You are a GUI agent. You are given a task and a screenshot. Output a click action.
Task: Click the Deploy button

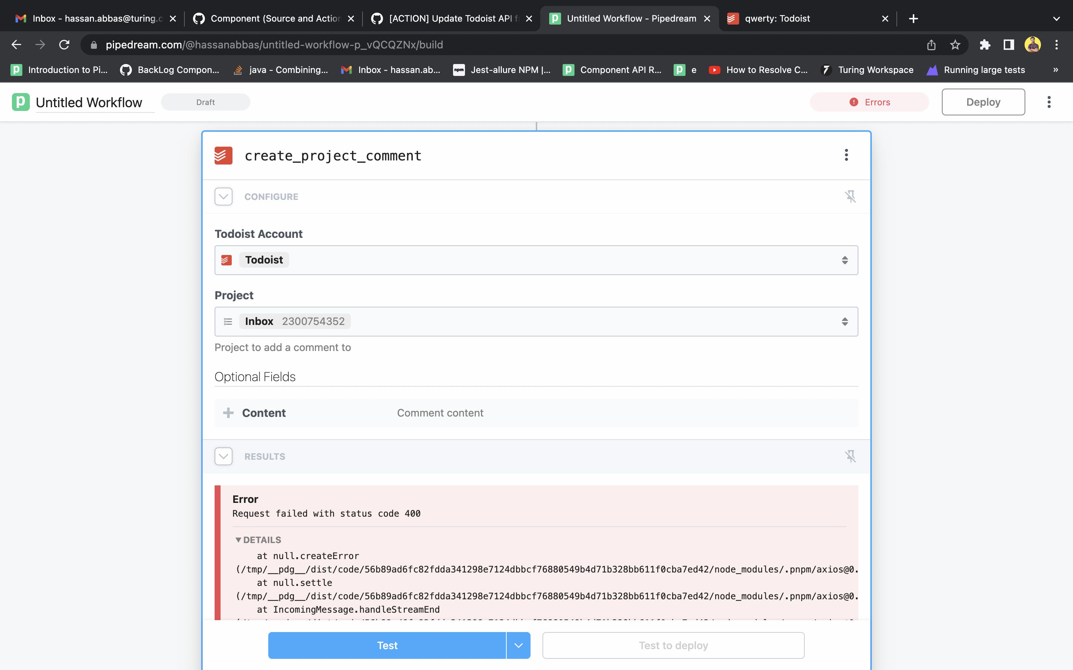982,102
